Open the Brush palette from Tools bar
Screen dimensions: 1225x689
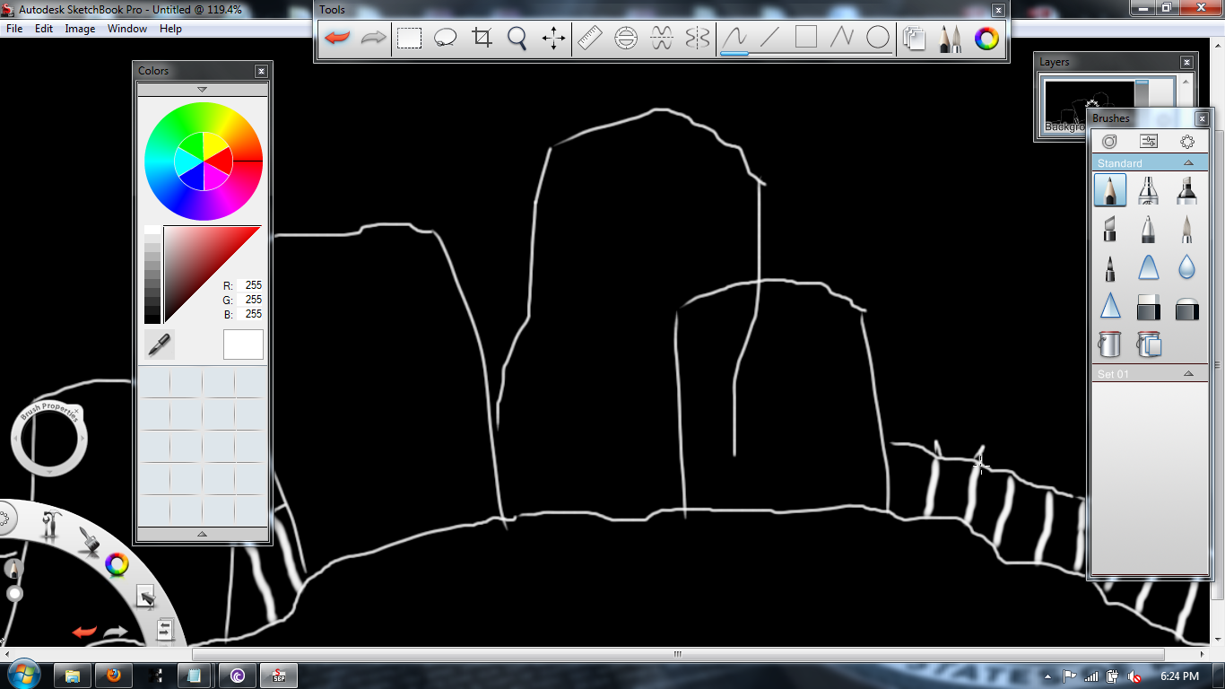tap(951, 38)
